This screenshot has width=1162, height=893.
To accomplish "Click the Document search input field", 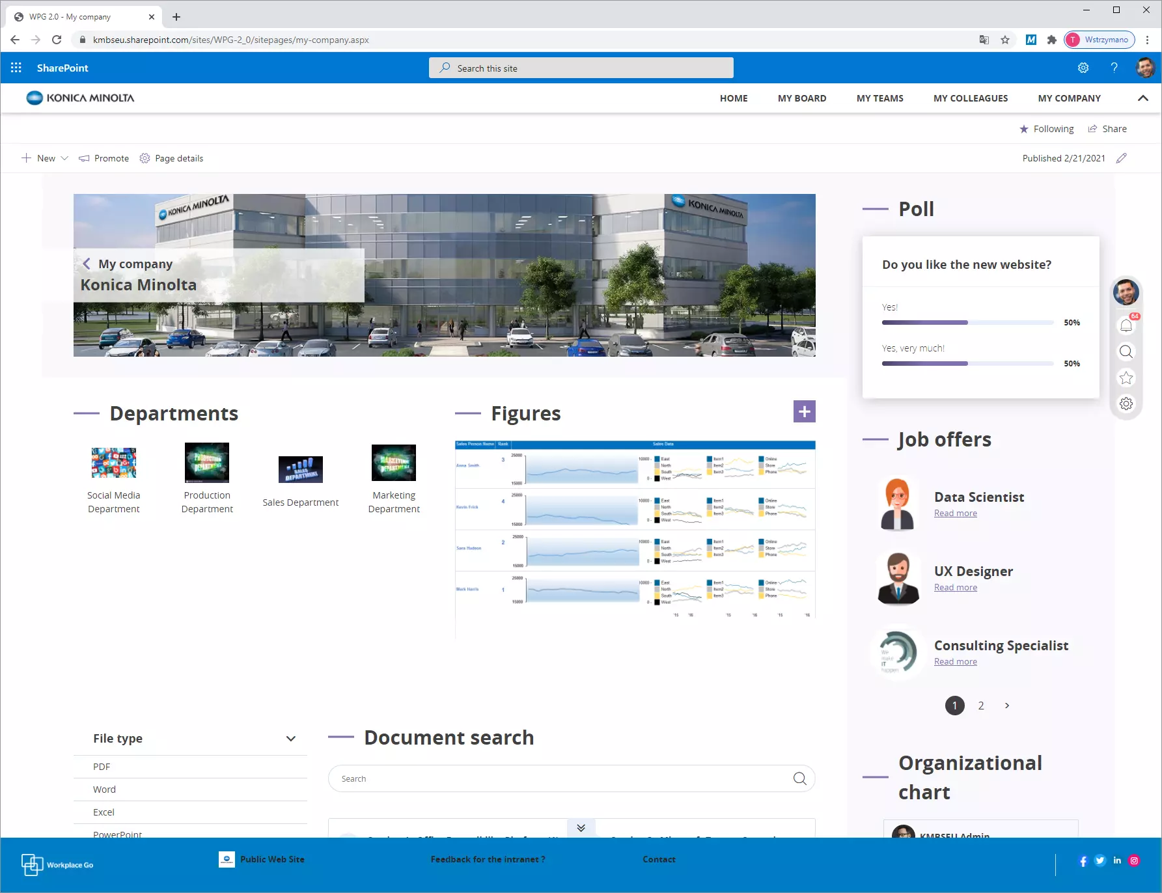I will pos(572,779).
